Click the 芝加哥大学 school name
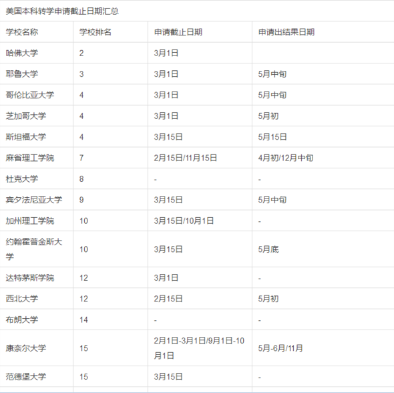The height and width of the screenshot is (393, 394). pyautogui.click(x=26, y=116)
